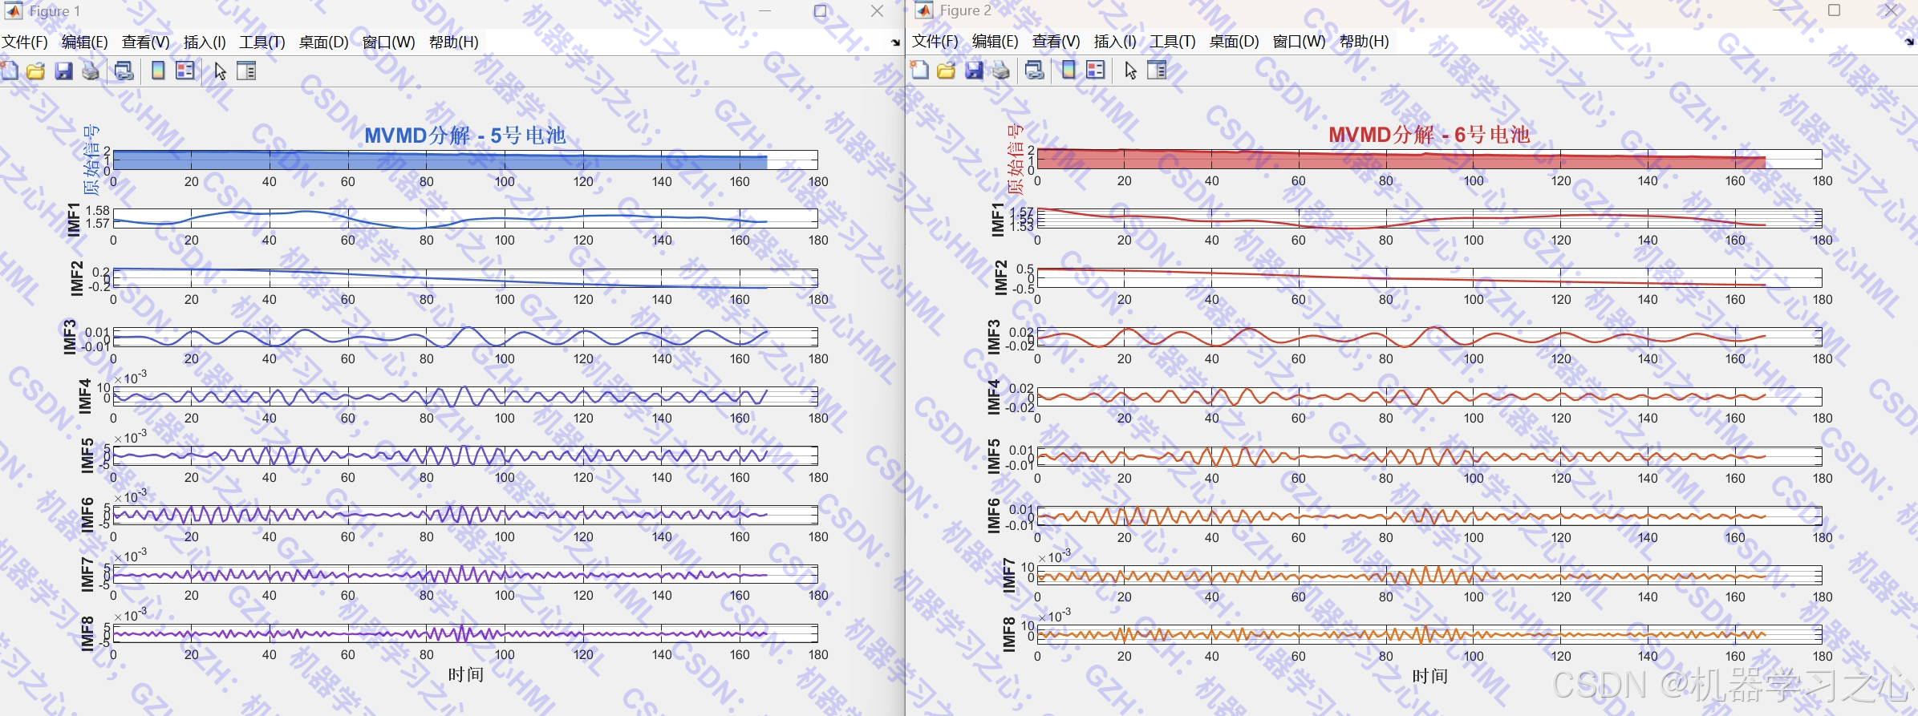1918x716 pixels.
Task: Open 编辑(E) menu in Figure 2
Action: coord(995,41)
